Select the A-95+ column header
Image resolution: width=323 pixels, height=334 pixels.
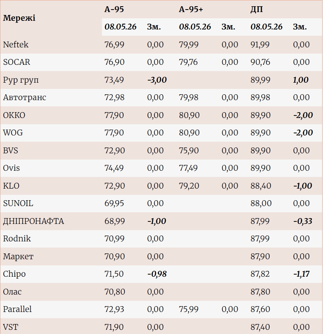click(x=191, y=10)
